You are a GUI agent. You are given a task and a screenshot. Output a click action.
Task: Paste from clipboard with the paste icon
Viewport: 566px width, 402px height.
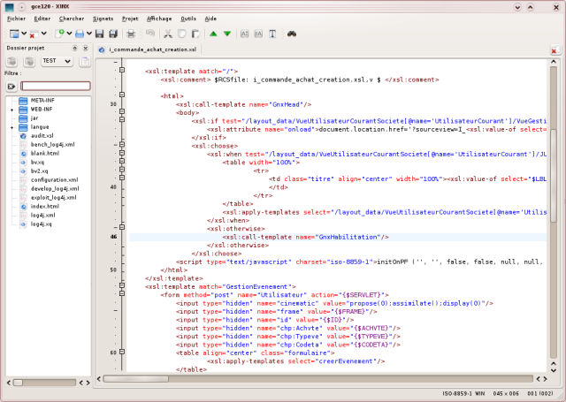tap(195, 34)
